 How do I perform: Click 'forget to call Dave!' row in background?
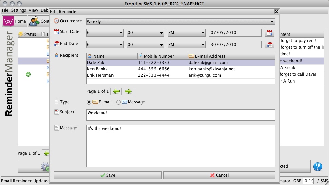click(302, 74)
